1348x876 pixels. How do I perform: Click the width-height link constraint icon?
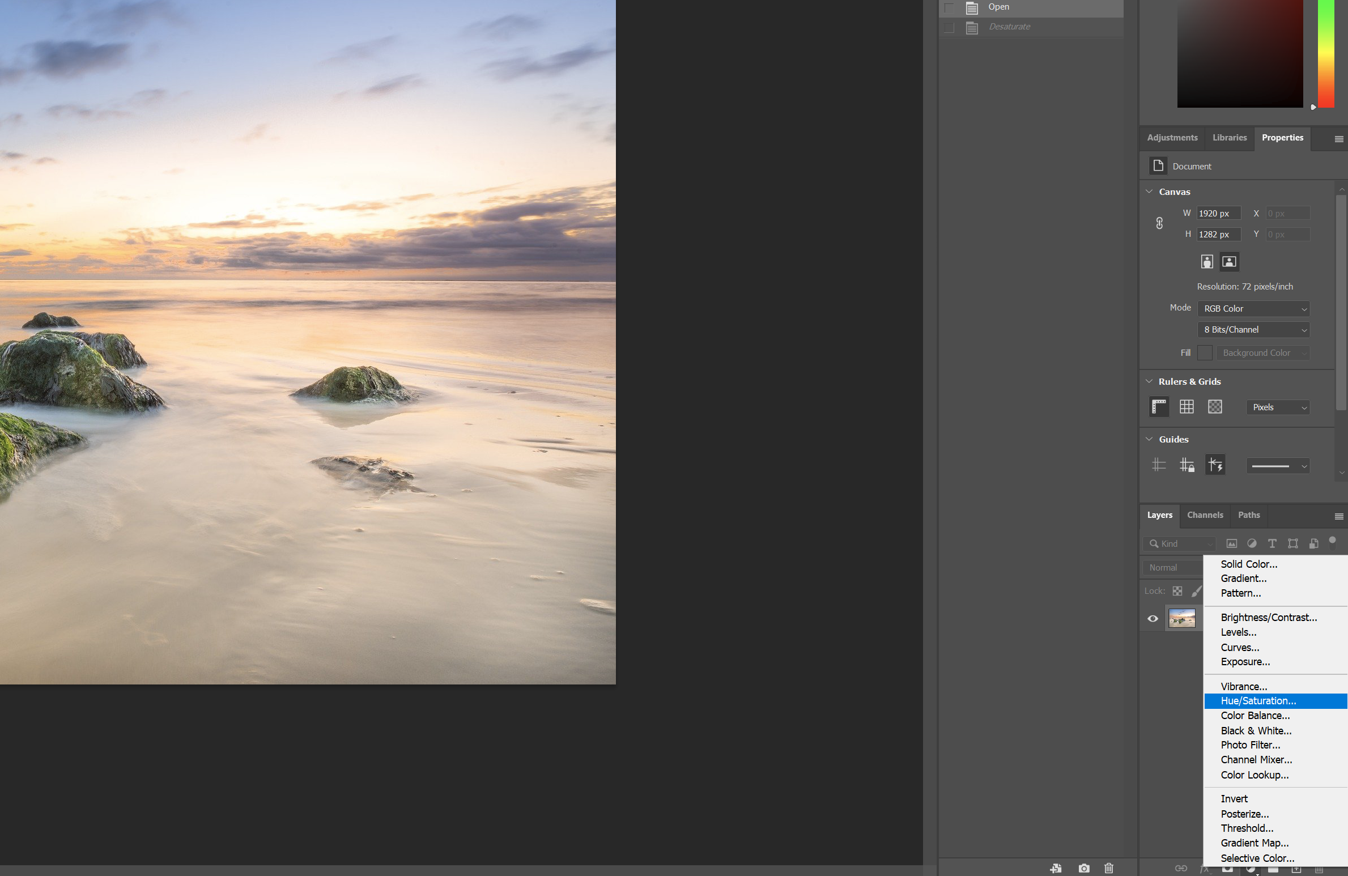click(1159, 223)
